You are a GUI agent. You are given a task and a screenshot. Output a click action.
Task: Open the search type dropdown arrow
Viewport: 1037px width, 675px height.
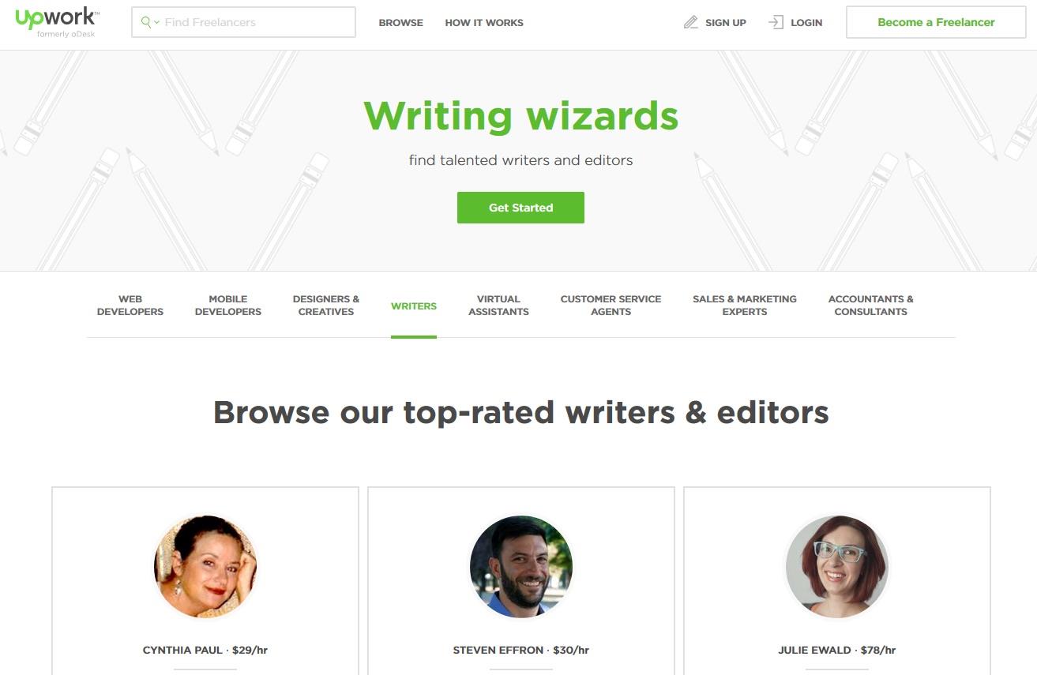(156, 23)
